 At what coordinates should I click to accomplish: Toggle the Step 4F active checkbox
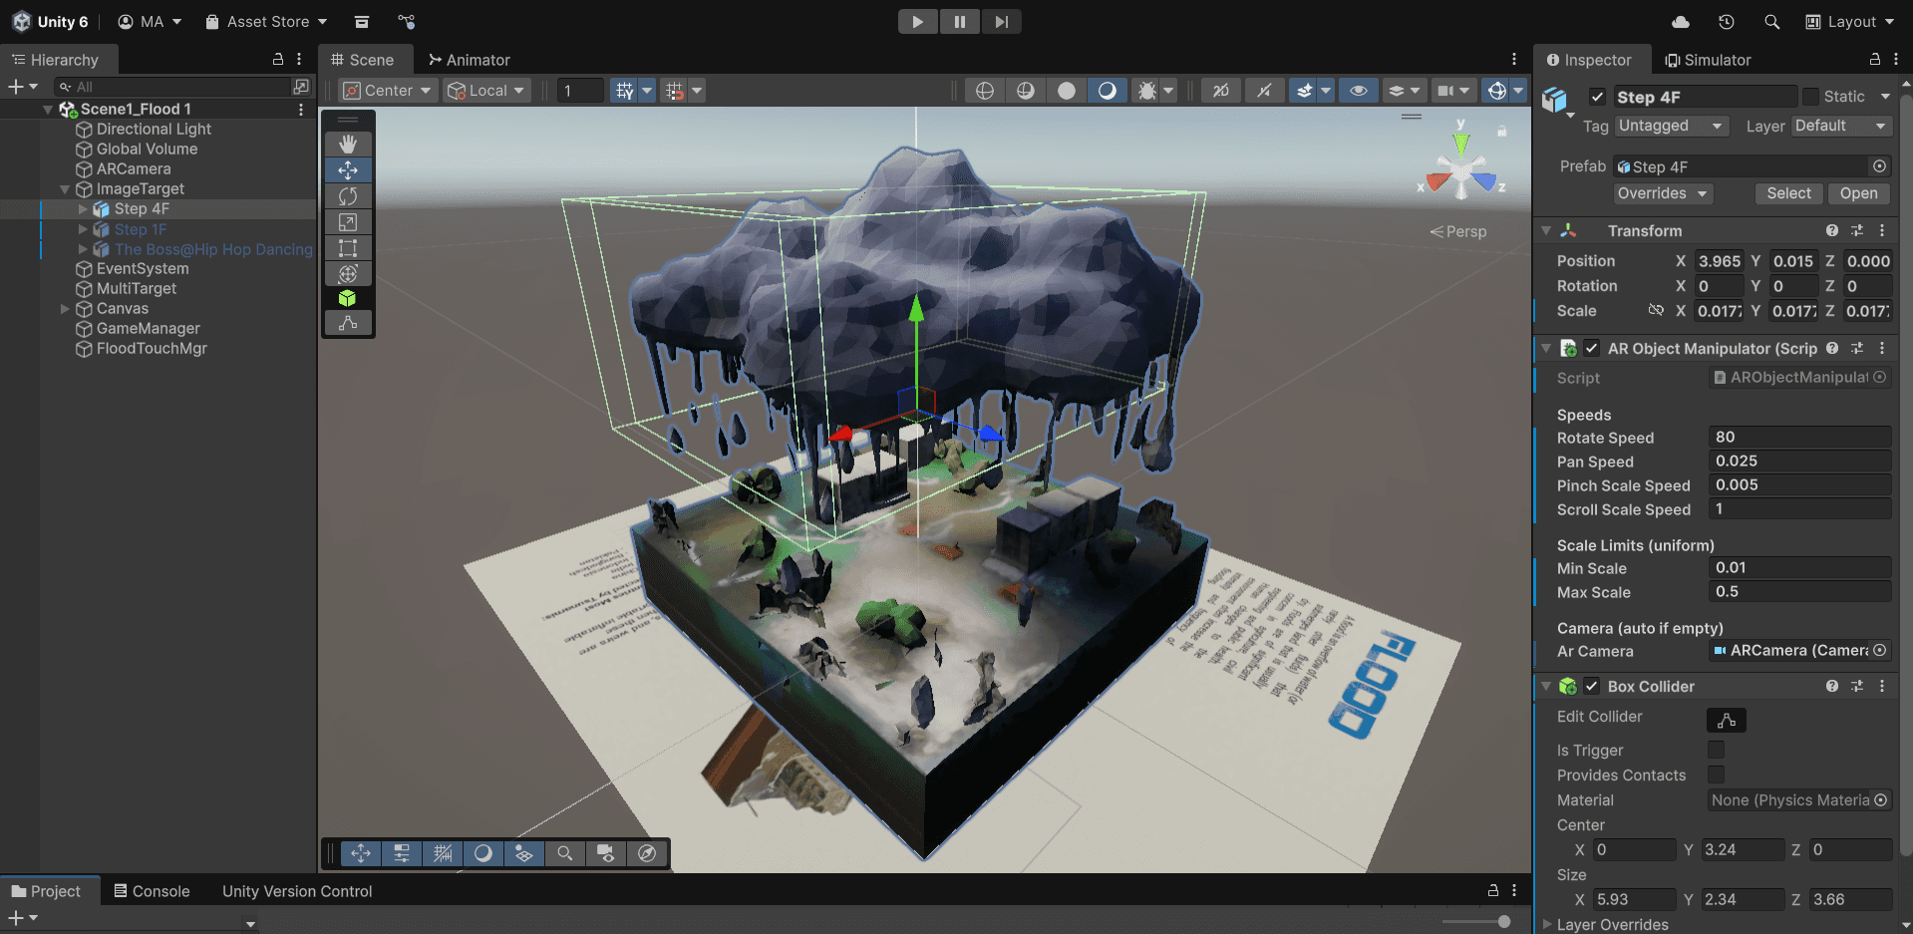tap(1597, 97)
